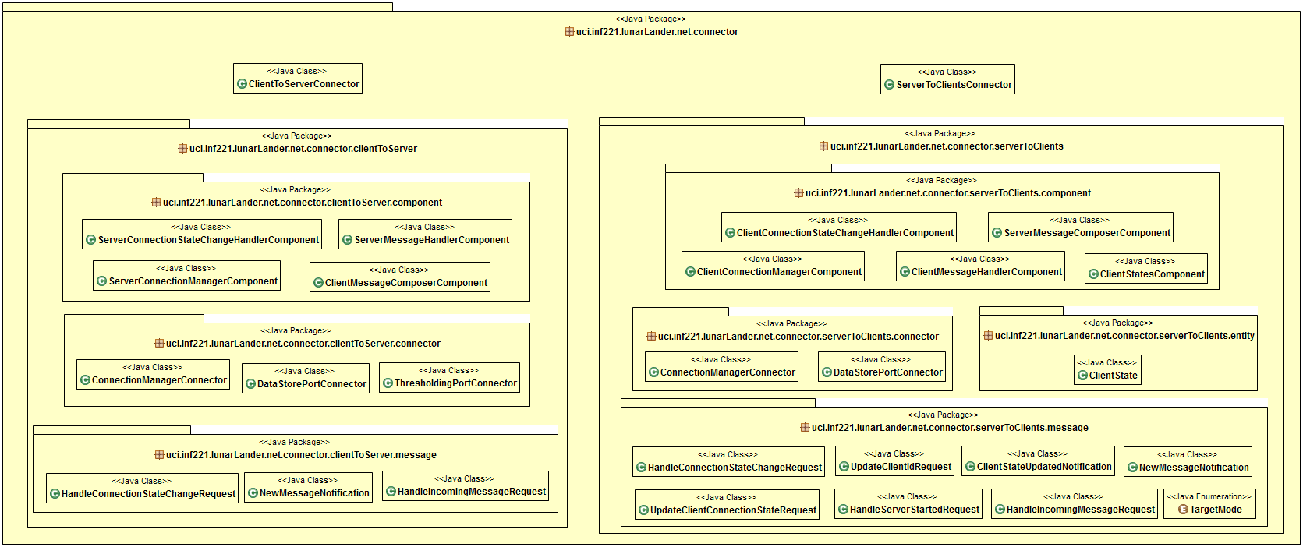Select the ClientStateUpdatedNotification class box

click(1037, 461)
